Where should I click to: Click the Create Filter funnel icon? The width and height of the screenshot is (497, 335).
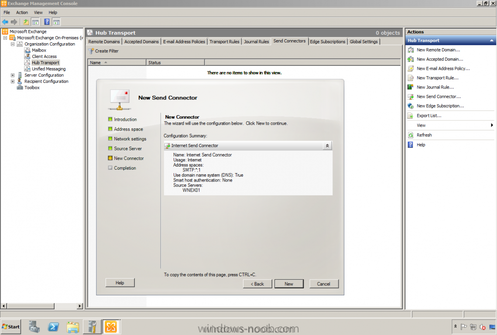click(91, 51)
